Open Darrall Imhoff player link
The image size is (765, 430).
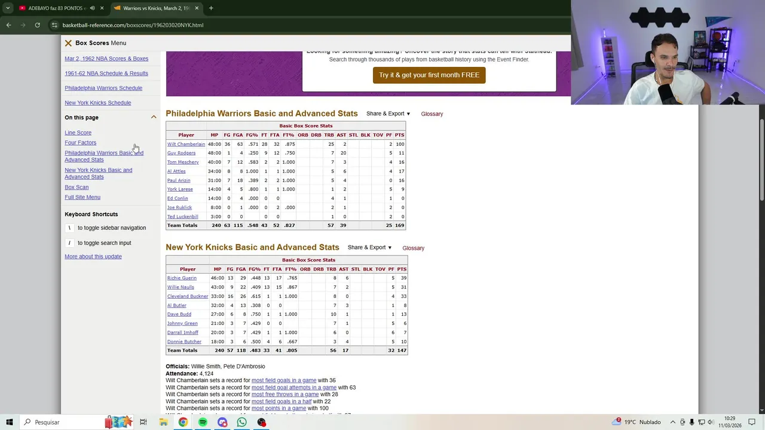[x=183, y=333]
